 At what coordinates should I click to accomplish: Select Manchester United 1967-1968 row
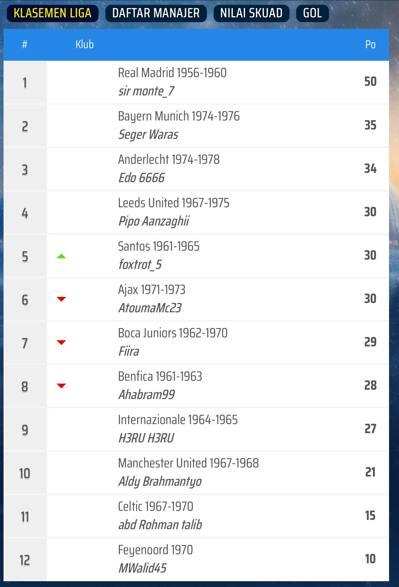click(x=188, y=463)
